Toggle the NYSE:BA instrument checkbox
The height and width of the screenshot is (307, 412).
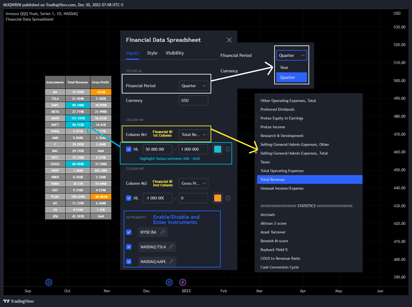tap(129, 232)
